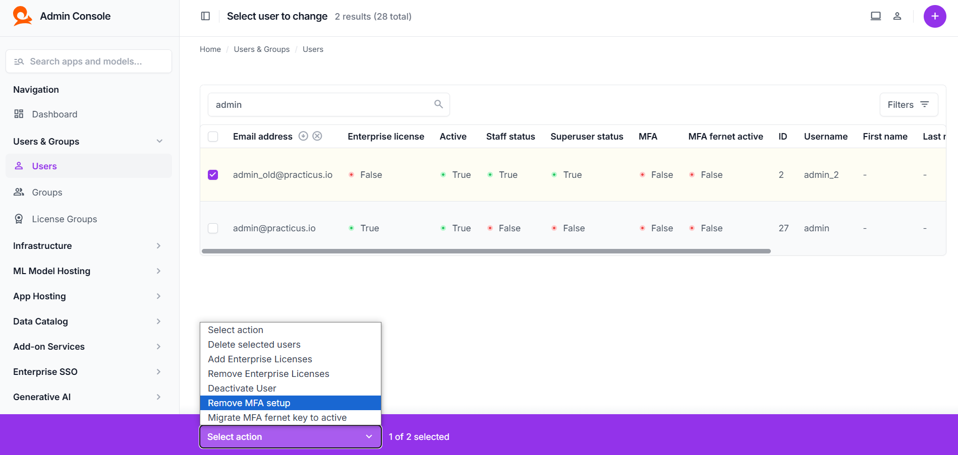The height and width of the screenshot is (455, 958).
Task: Open admin@practicus.io user link
Action: [274, 228]
